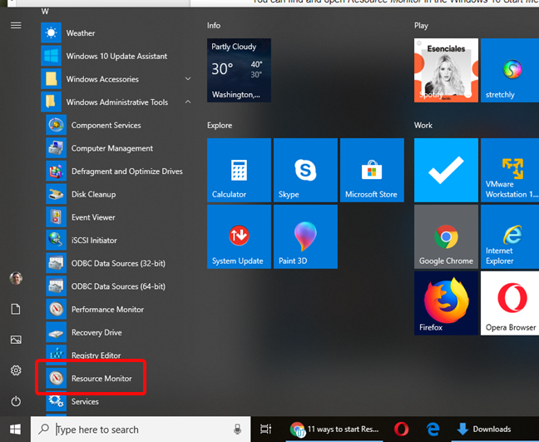The width and height of the screenshot is (539, 442).
Task: Expand the Windows Accessories folder chevron
Action: coord(188,79)
